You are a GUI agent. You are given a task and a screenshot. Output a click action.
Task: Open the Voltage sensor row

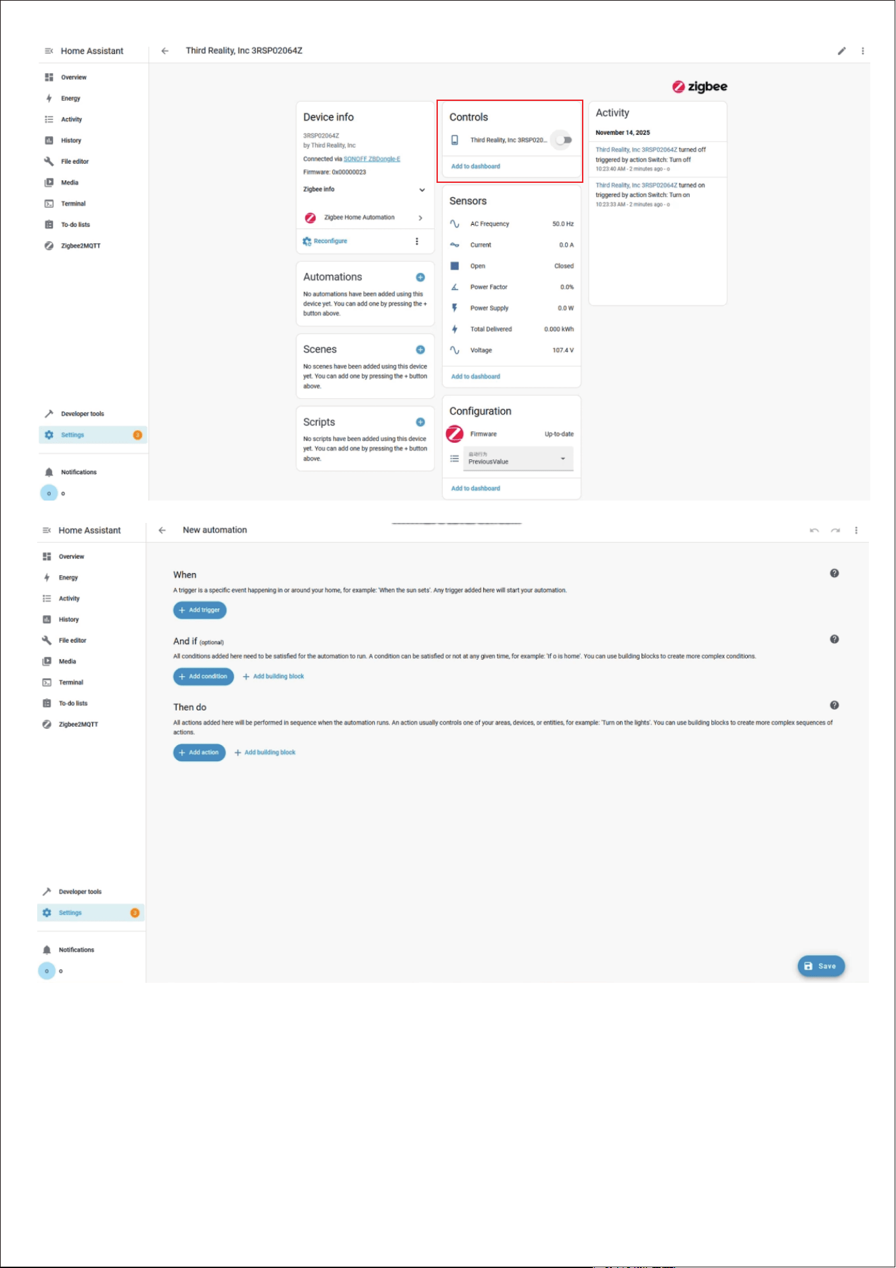click(512, 350)
